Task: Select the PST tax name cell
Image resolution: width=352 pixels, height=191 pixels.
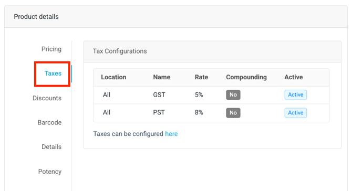Action: [159, 112]
